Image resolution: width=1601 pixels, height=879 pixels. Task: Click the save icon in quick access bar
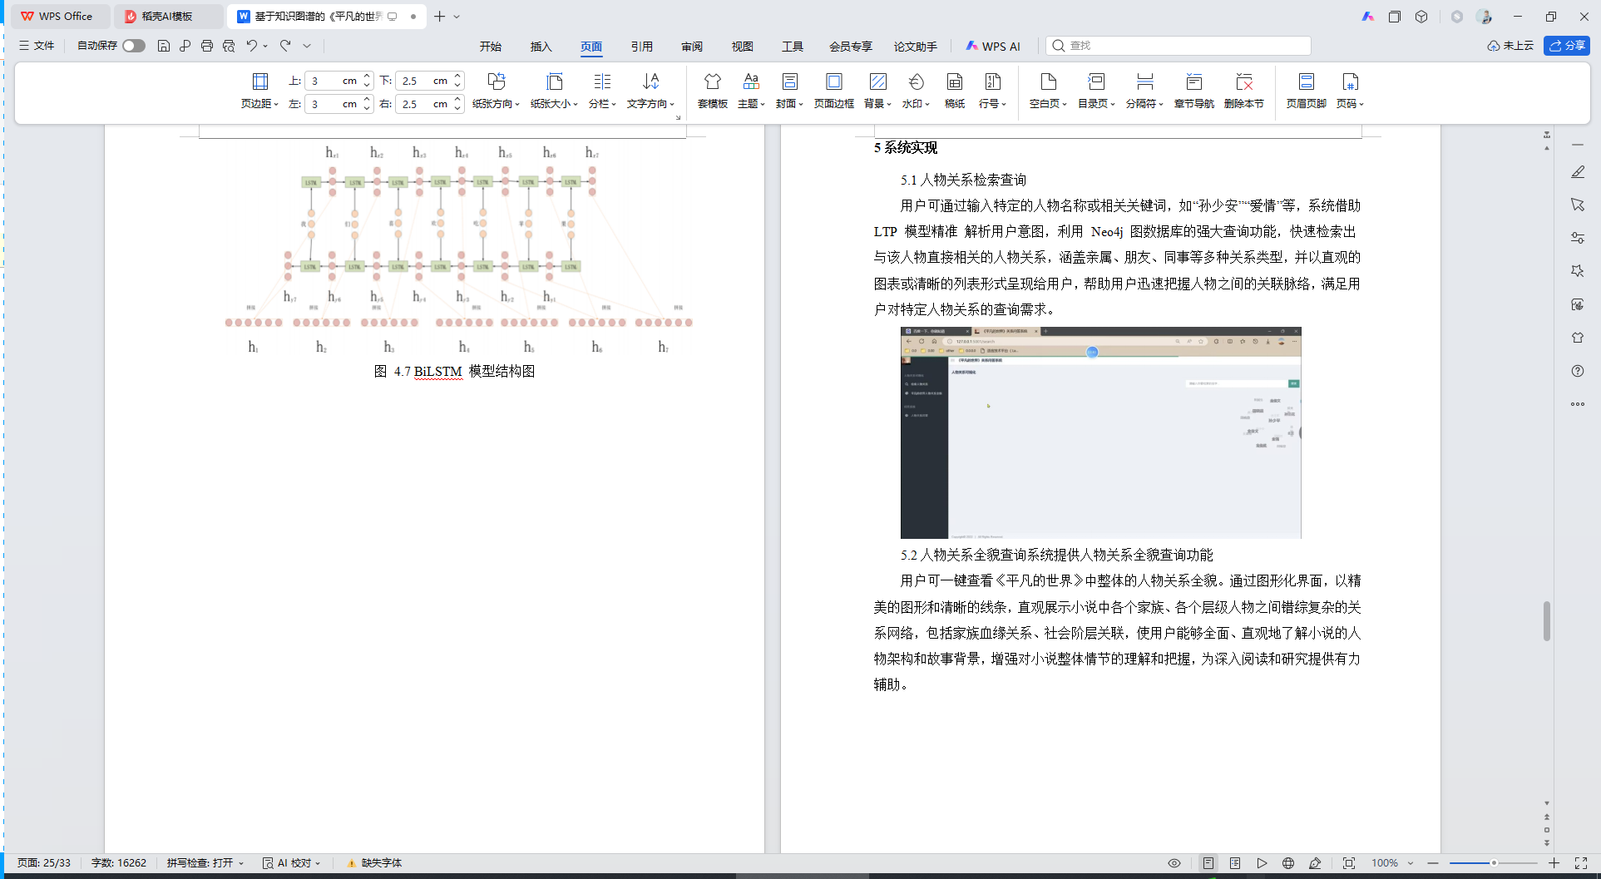(164, 46)
